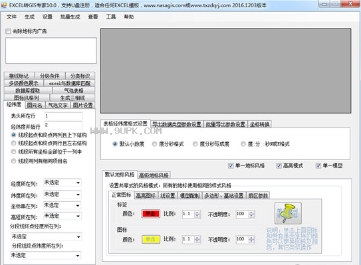
Task: Select the 默认小数度 format radio button
Action: [115, 144]
